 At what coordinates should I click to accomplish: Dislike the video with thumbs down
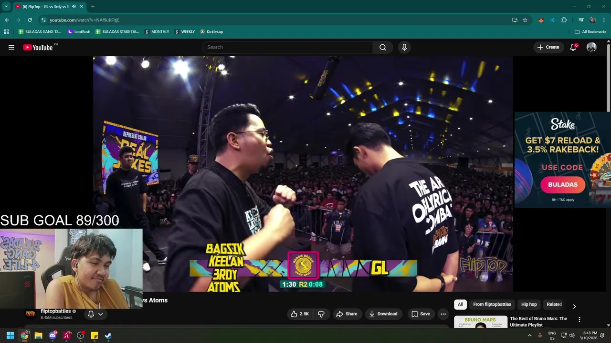point(321,314)
